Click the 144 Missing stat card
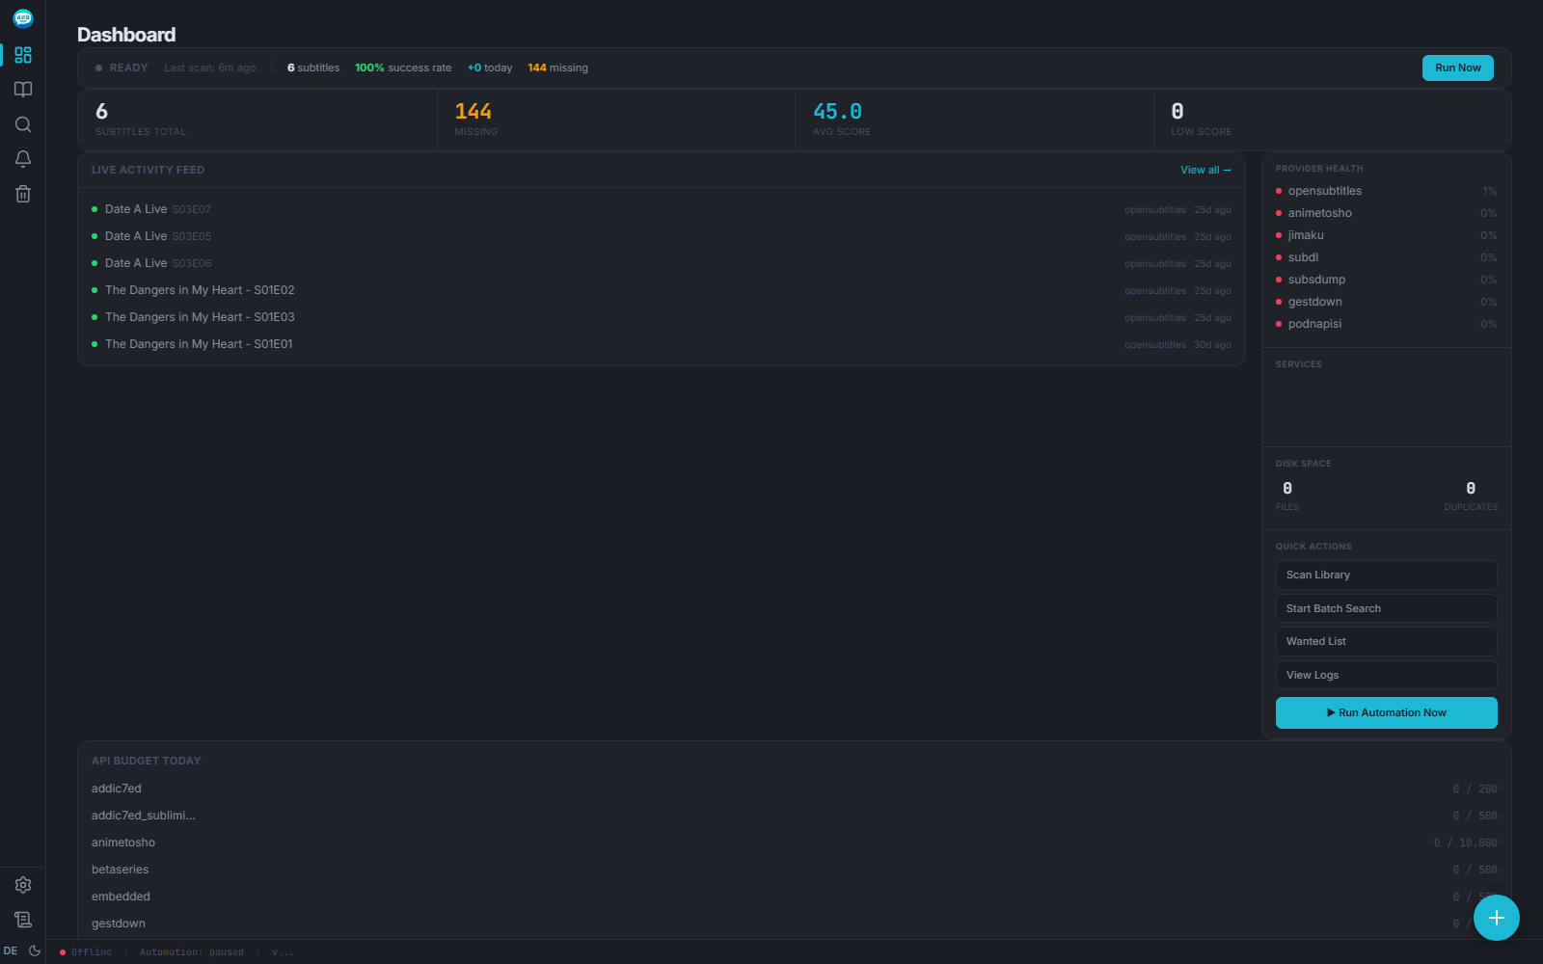Image resolution: width=1543 pixels, height=964 pixels. pyautogui.click(x=616, y=120)
